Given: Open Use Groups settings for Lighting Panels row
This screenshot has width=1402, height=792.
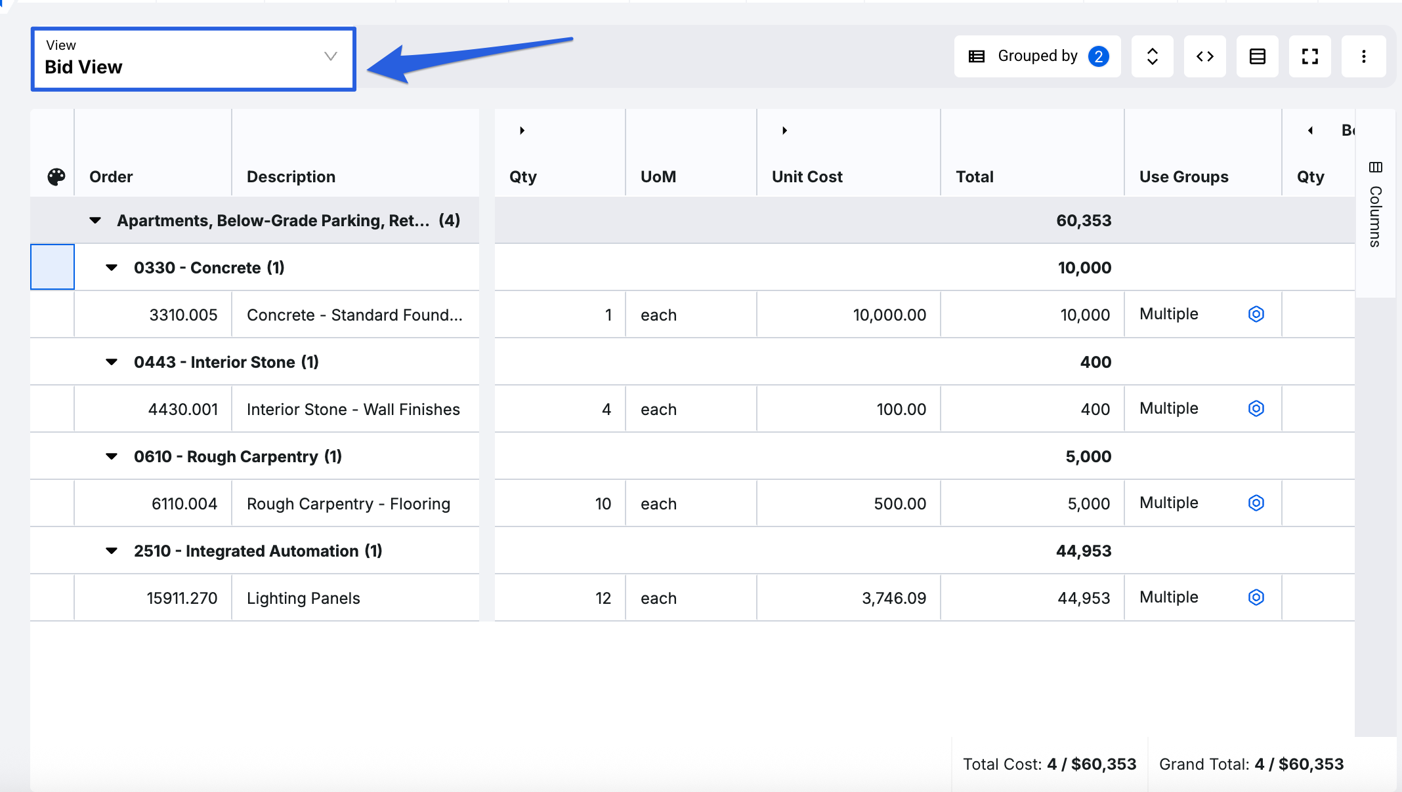Looking at the screenshot, I should pos(1256,597).
